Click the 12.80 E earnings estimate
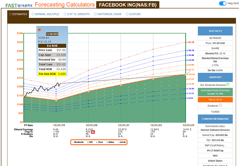Screen dimensions: 239x166 point(155,129)
